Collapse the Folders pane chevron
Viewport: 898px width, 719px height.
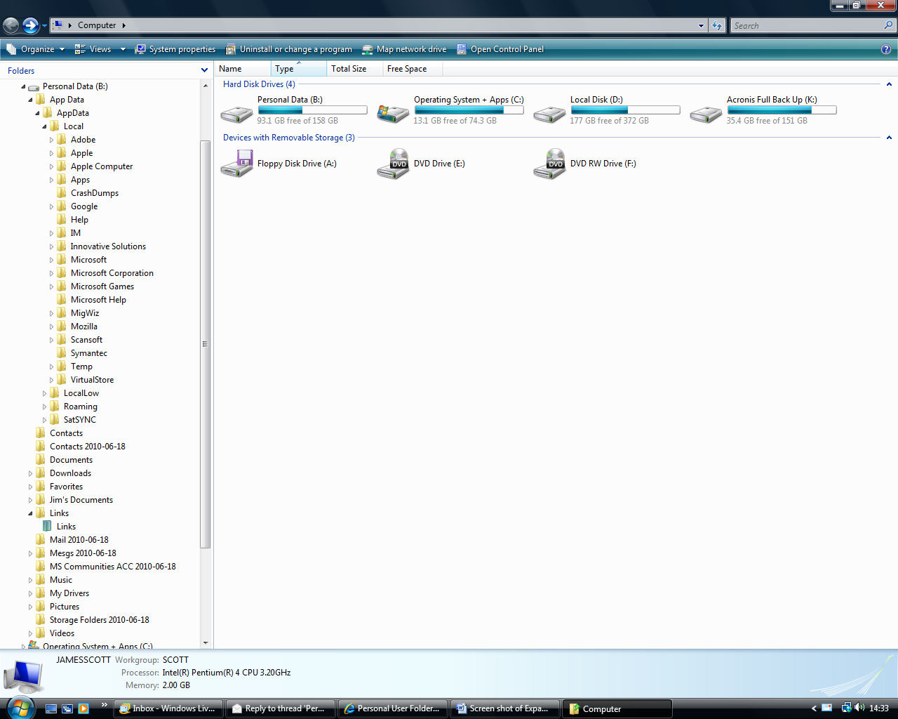[x=204, y=70]
